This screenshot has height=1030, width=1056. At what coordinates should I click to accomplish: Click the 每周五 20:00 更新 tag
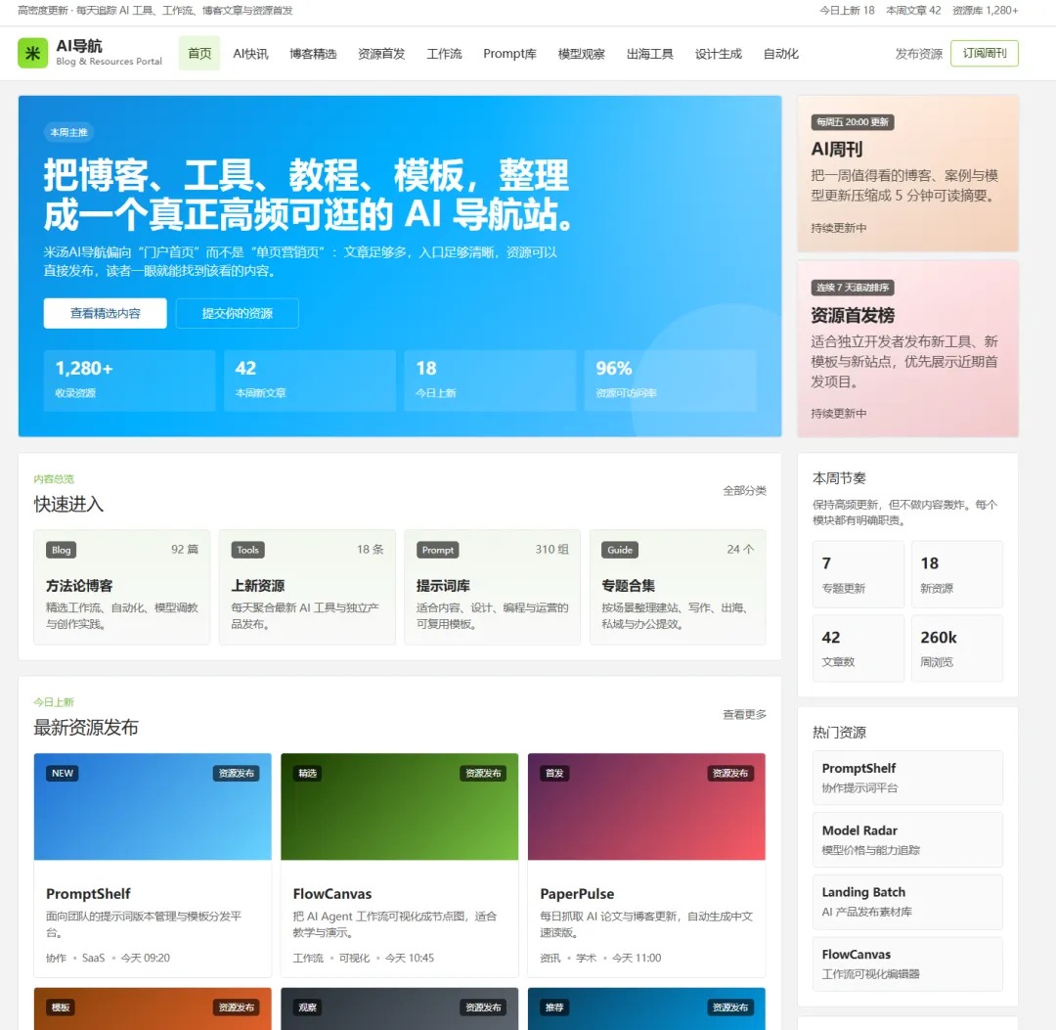point(853,122)
